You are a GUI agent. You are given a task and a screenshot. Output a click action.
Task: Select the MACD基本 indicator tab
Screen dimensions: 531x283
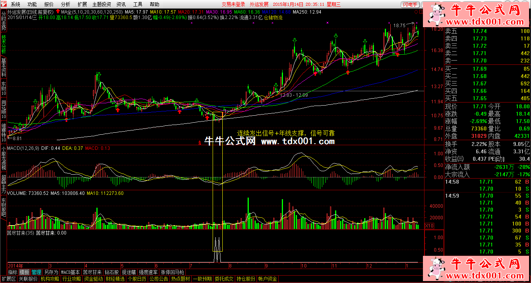coord(70,272)
